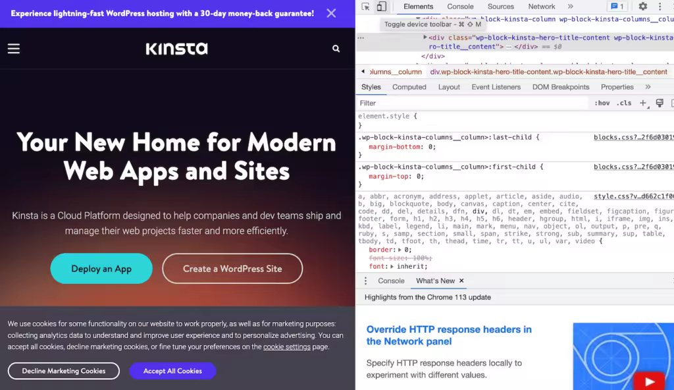
Task: Open the Network tab
Action: [542, 7]
